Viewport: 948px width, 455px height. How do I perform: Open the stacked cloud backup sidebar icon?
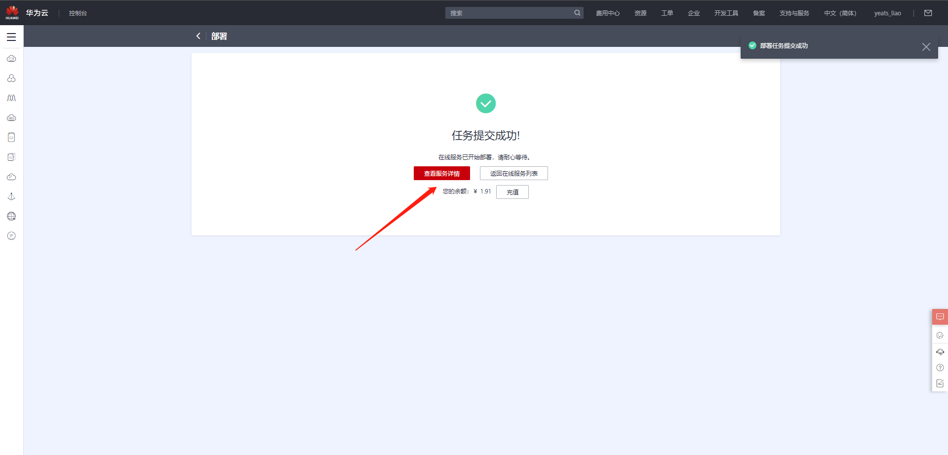click(x=11, y=157)
